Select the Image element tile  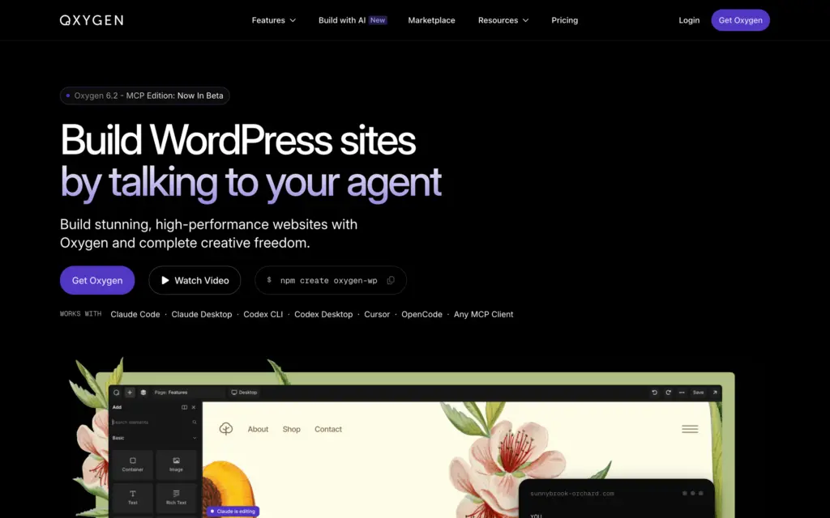(x=176, y=465)
